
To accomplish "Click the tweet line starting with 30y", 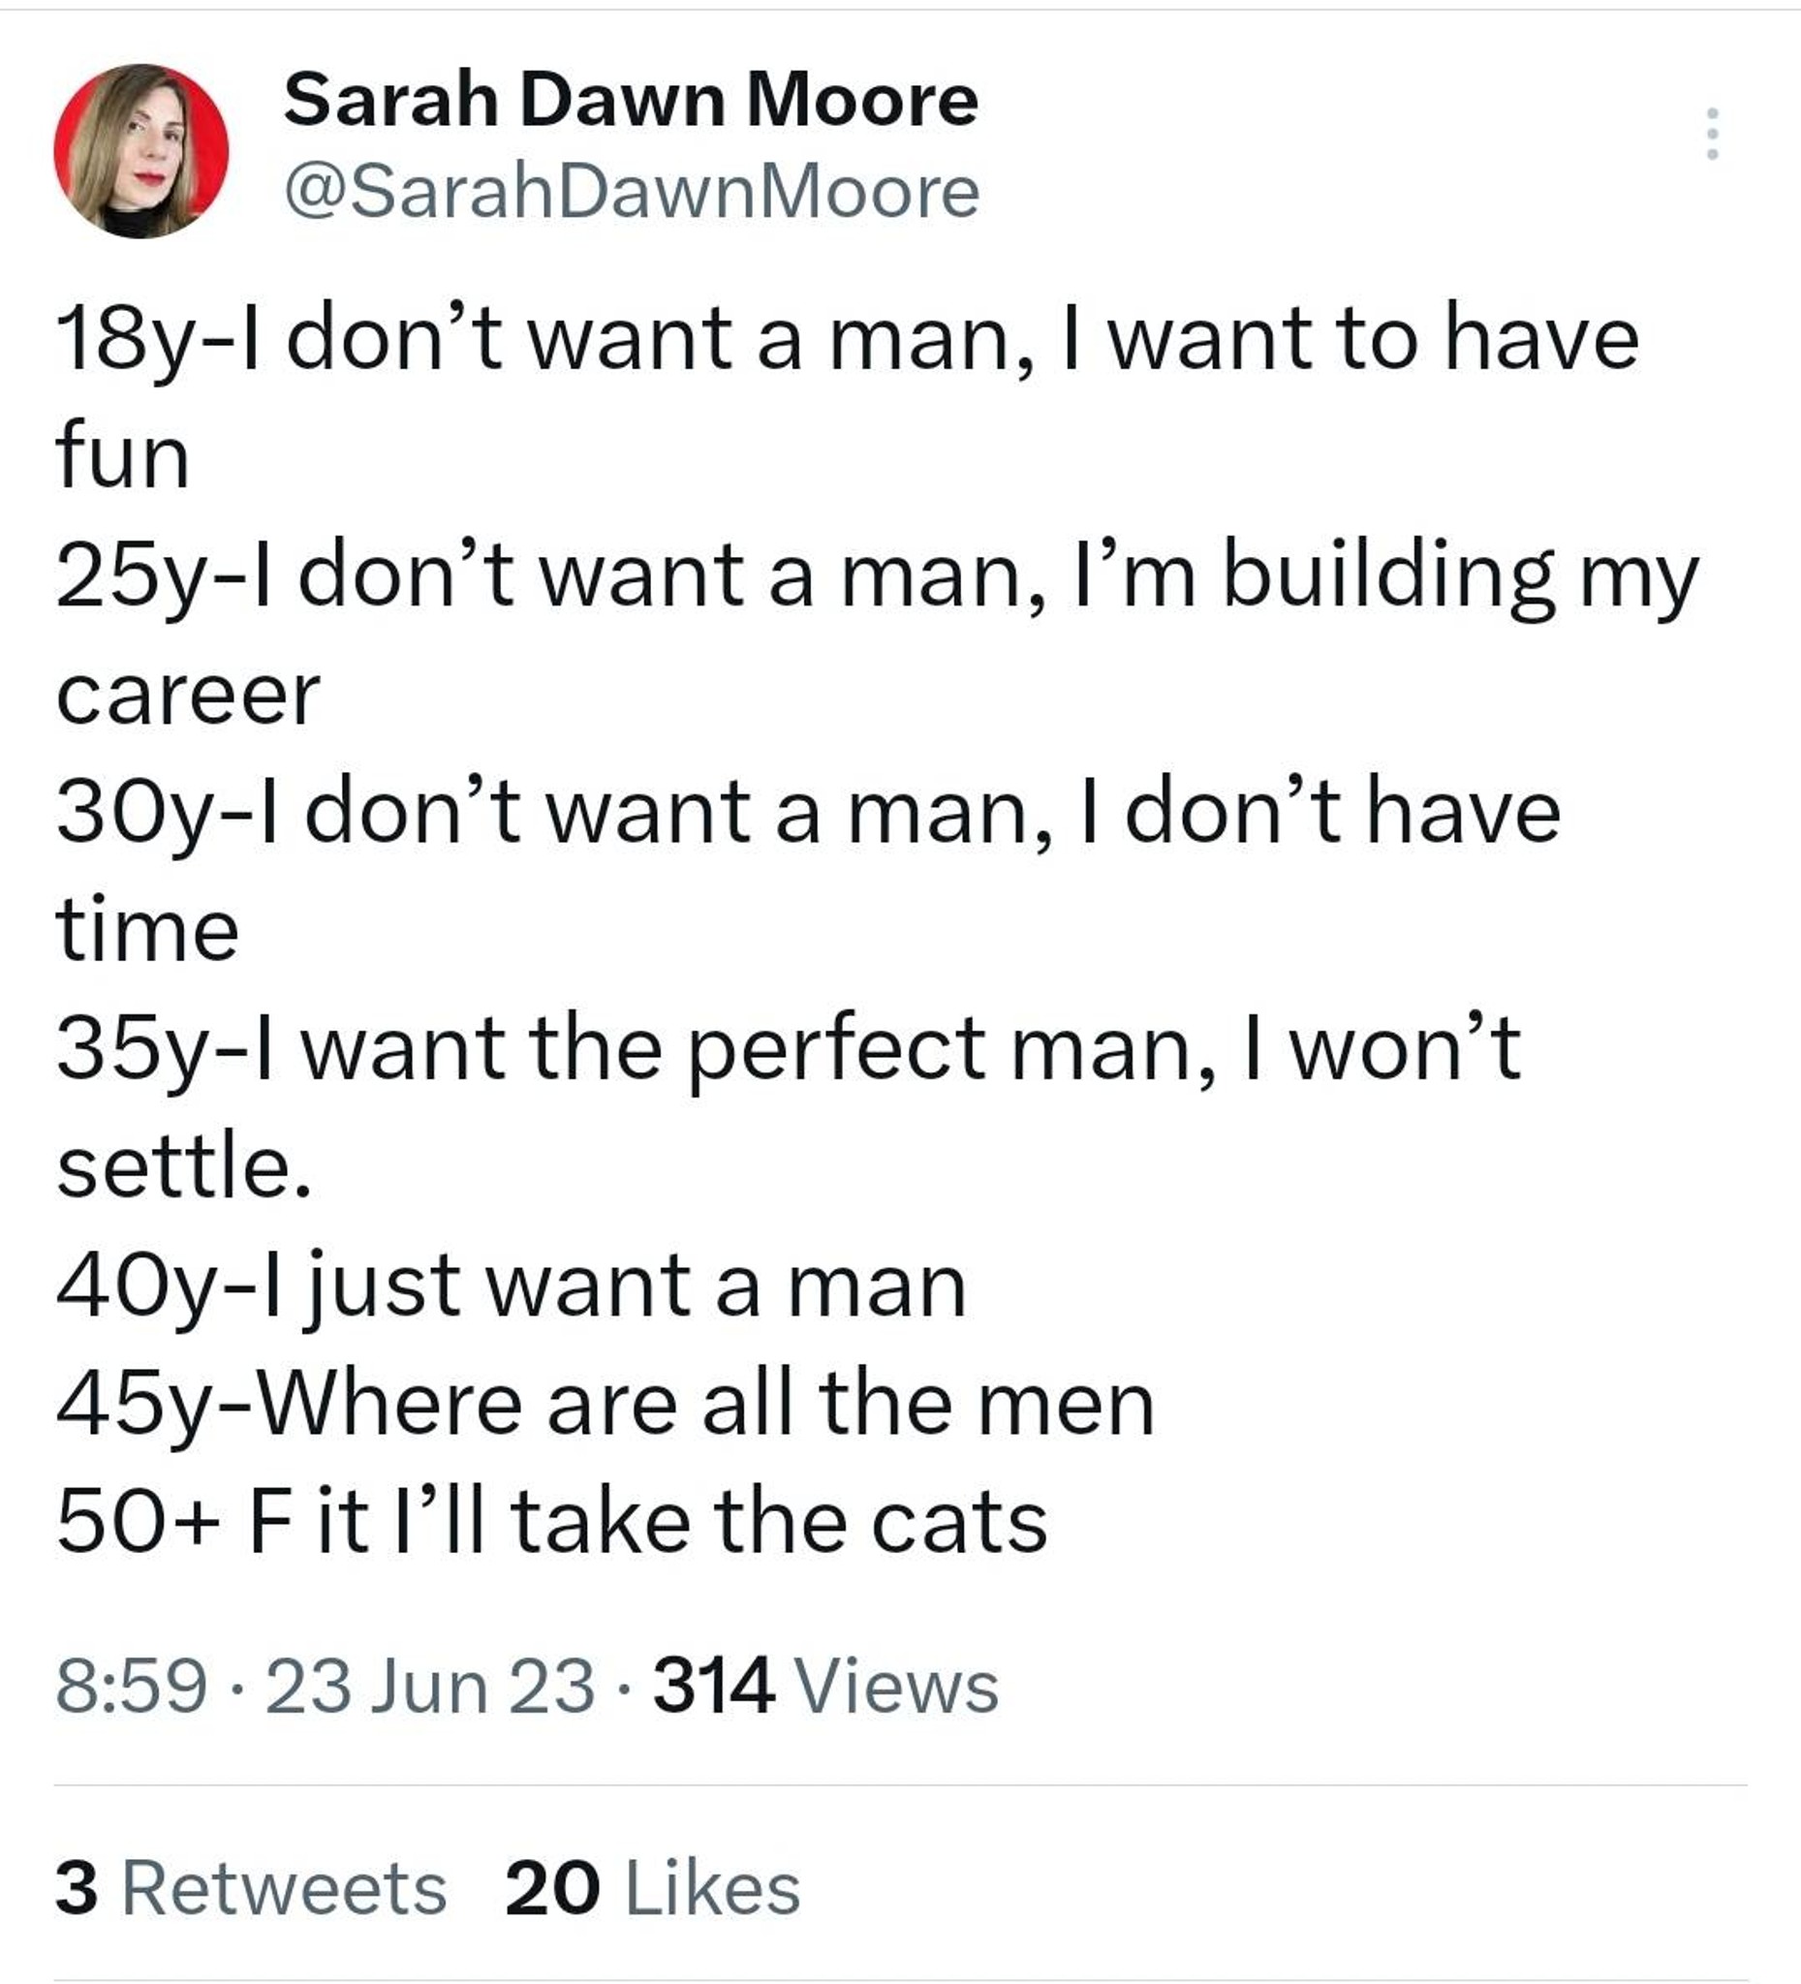I will coord(808,814).
